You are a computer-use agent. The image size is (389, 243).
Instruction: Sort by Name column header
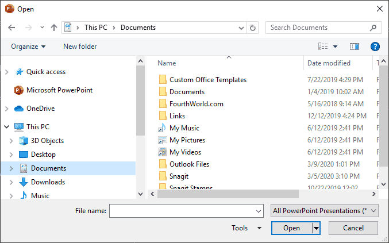167,63
